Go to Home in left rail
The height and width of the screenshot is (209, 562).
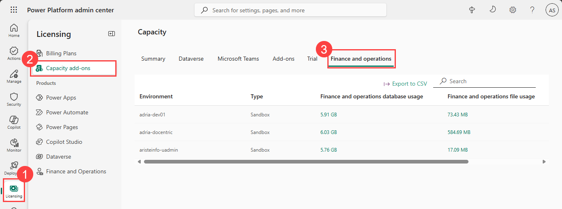pyautogui.click(x=14, y=30)
